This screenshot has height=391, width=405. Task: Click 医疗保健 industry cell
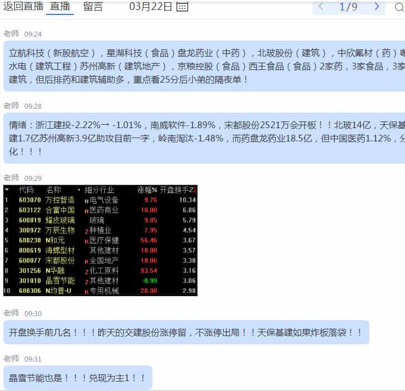[x=104, y=241]
